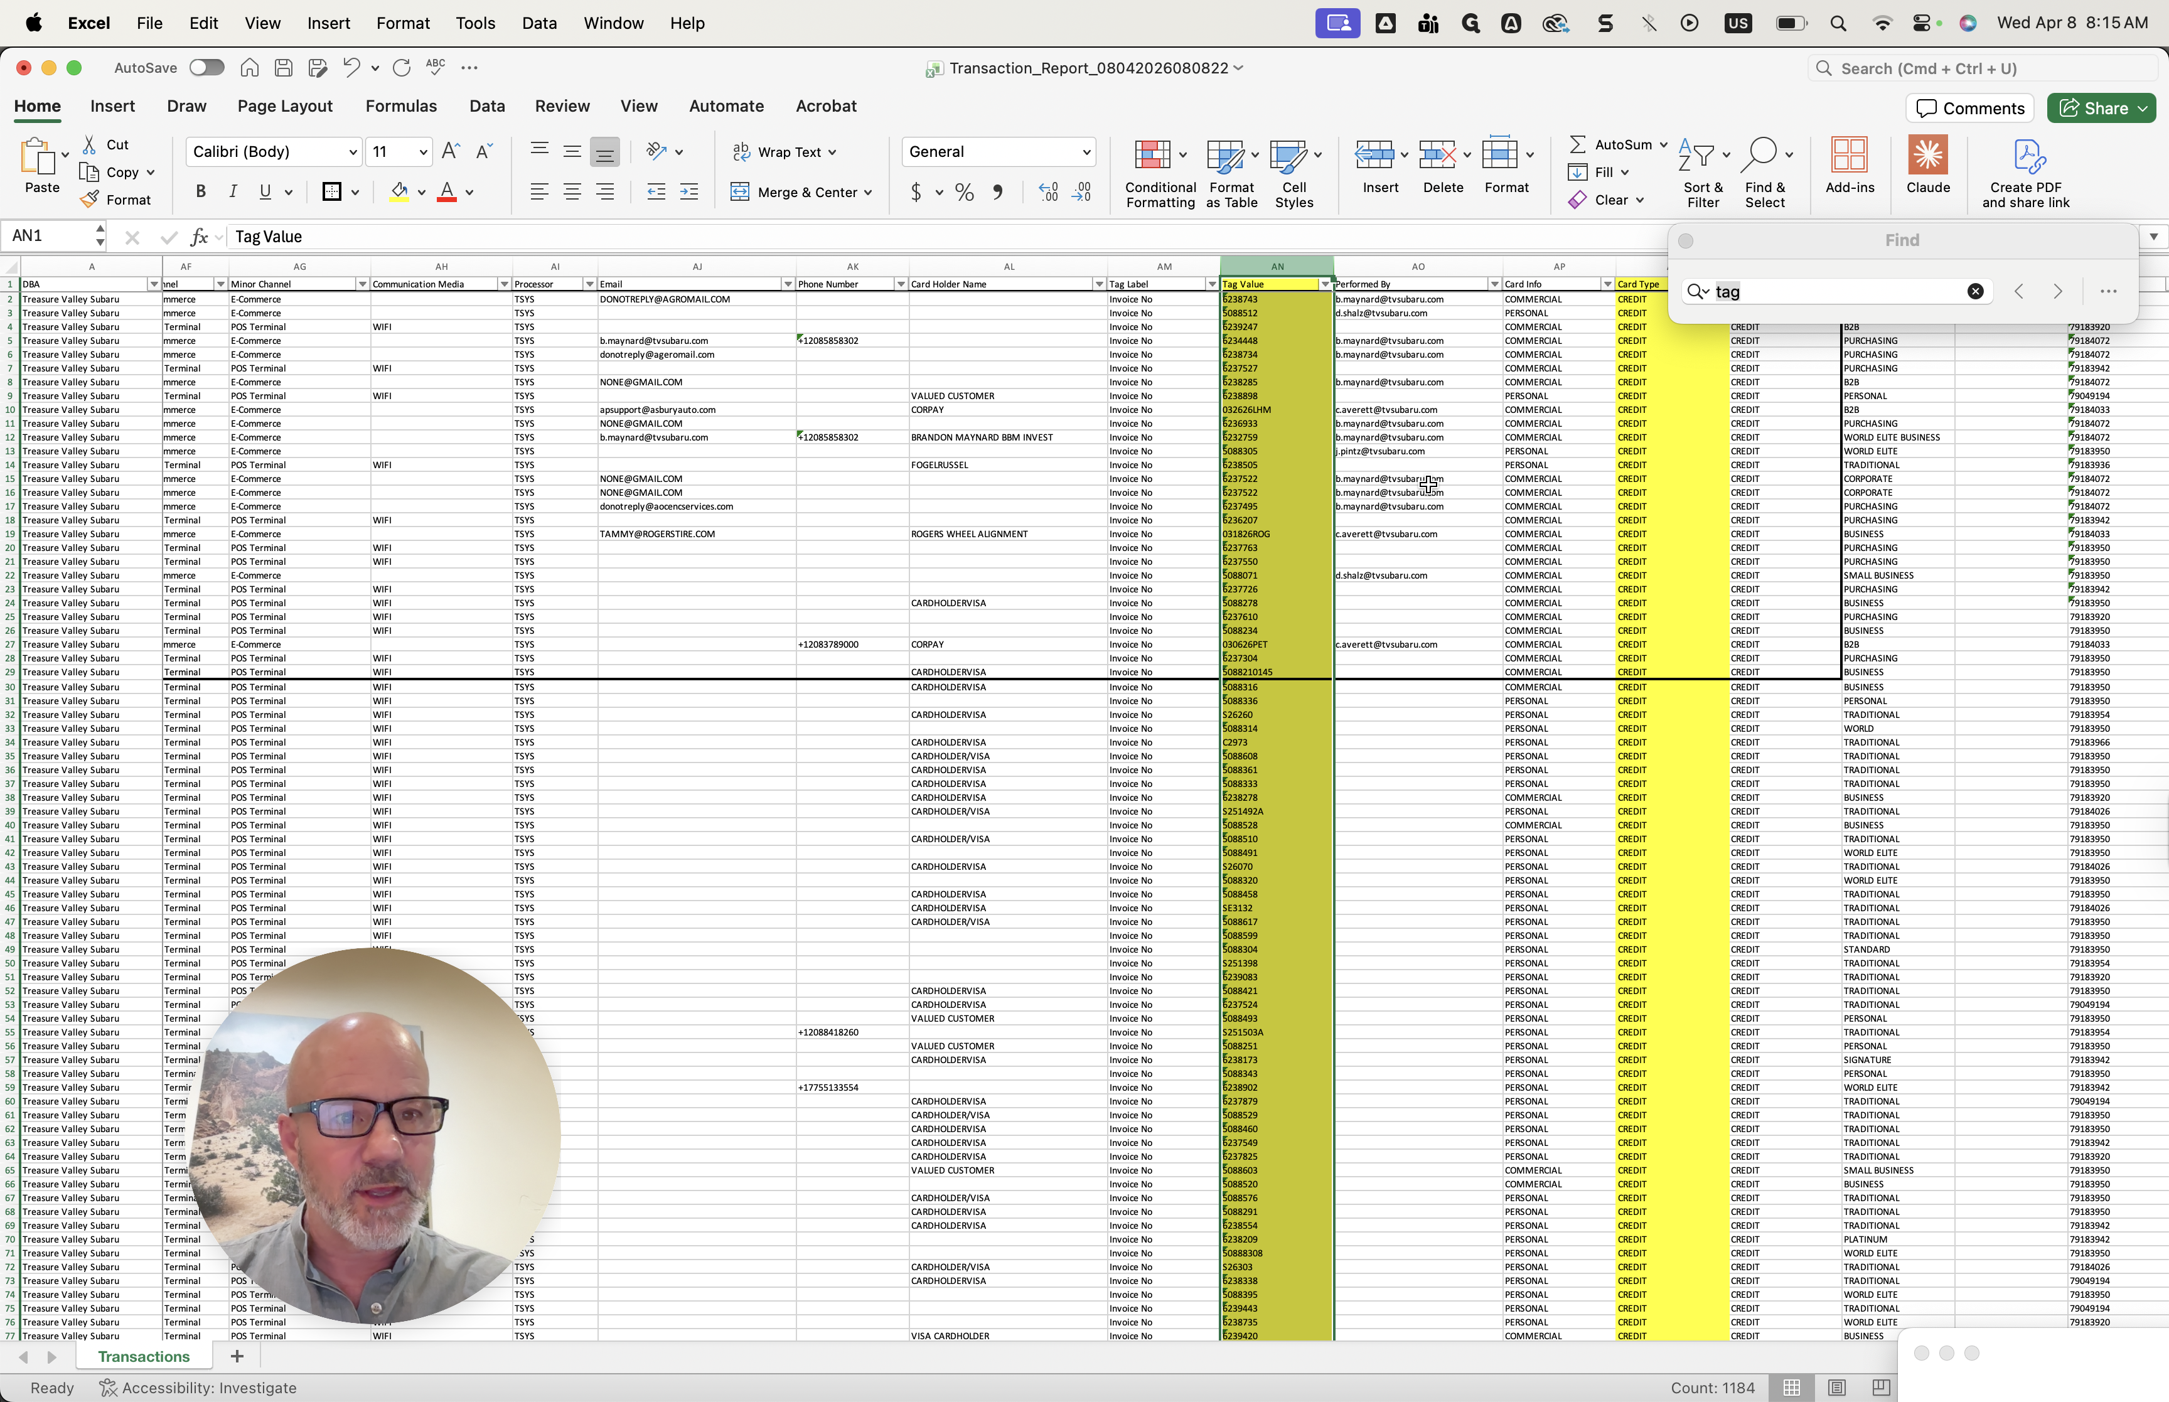2169x1402 pixels.
Task: Apply percent style formatting
Action: (x=964, y=192)
